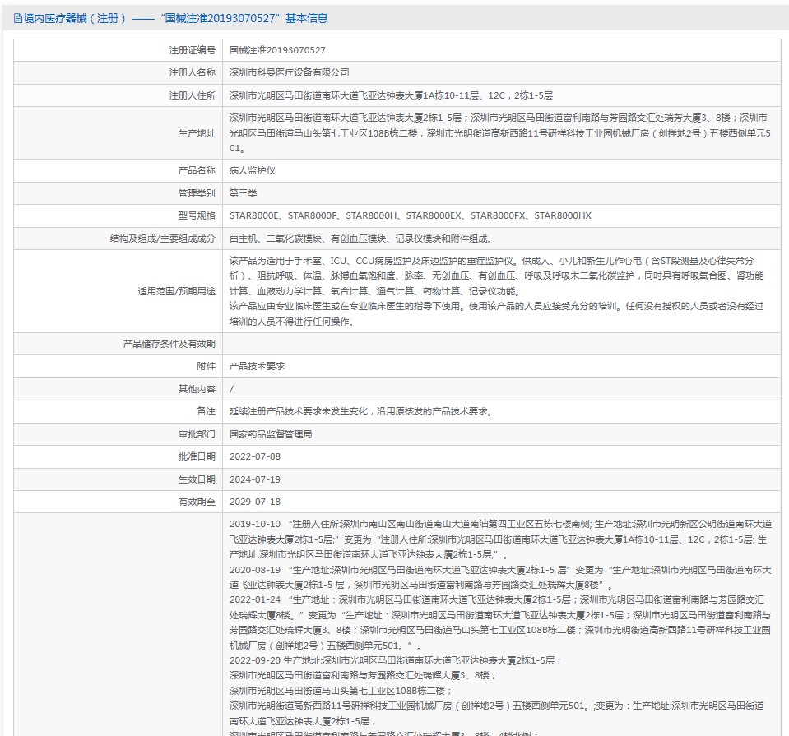Click the 注册人住所 address value

pos(391,95)
